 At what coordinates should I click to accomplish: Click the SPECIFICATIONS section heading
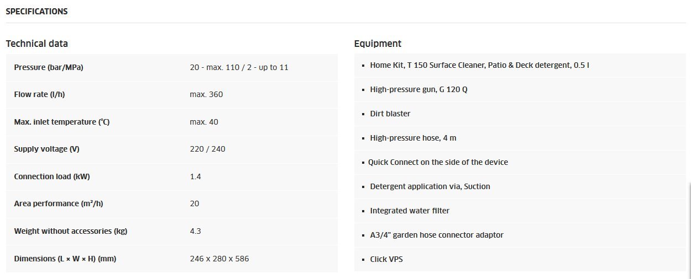point(36,12)
